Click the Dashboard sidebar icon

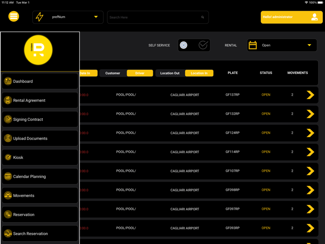pyautogui.click(x=8, y=81)
